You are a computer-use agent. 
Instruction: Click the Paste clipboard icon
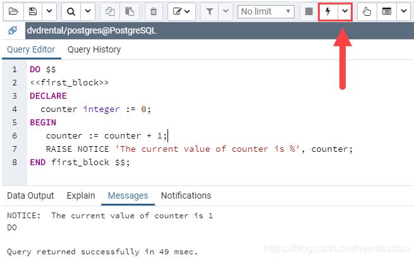129,11
